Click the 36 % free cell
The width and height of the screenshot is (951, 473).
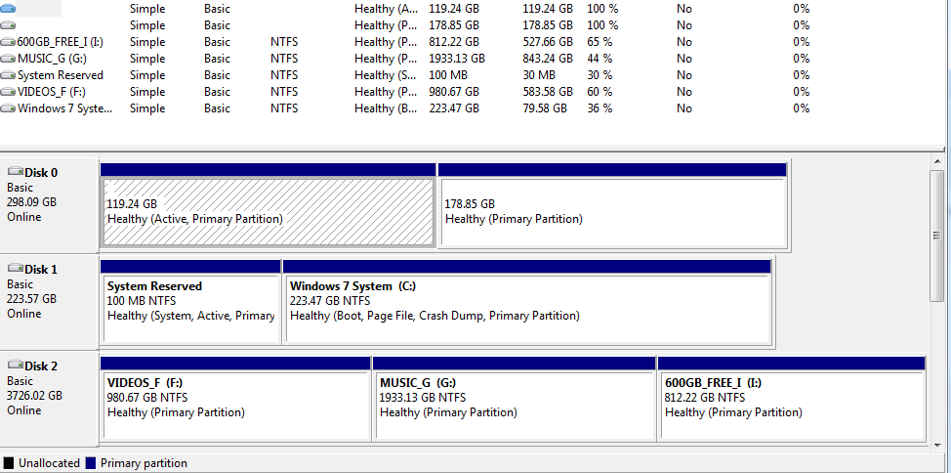pyautogui.click(x=600, y=108)
